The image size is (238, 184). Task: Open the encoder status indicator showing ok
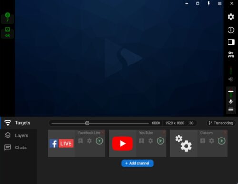coord(8,32)
